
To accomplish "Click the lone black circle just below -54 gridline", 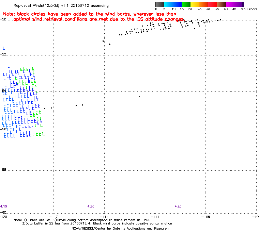I will coord(139,97).
